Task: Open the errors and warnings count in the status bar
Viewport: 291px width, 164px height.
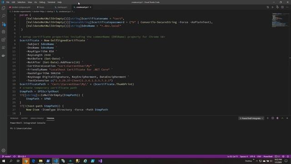Action: (22, 157)
